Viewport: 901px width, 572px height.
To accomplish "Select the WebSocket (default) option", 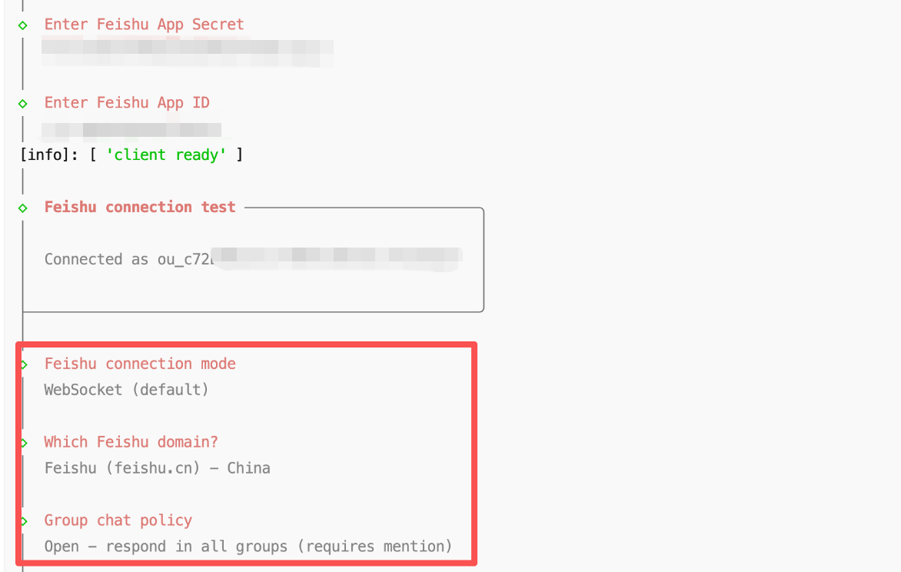I will tap(127, 390).
